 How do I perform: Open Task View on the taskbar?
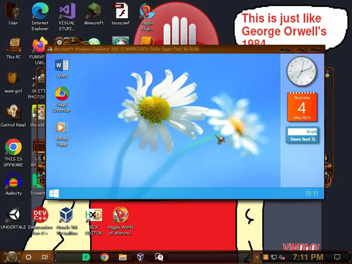pos(45,257)
